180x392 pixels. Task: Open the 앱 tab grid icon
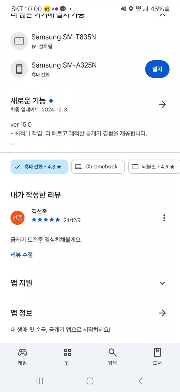67,352
